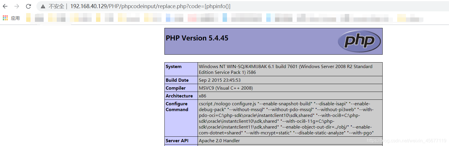The image size is (449, 146).
Task: Select the Architecture row label
Action: coord(179,96)
